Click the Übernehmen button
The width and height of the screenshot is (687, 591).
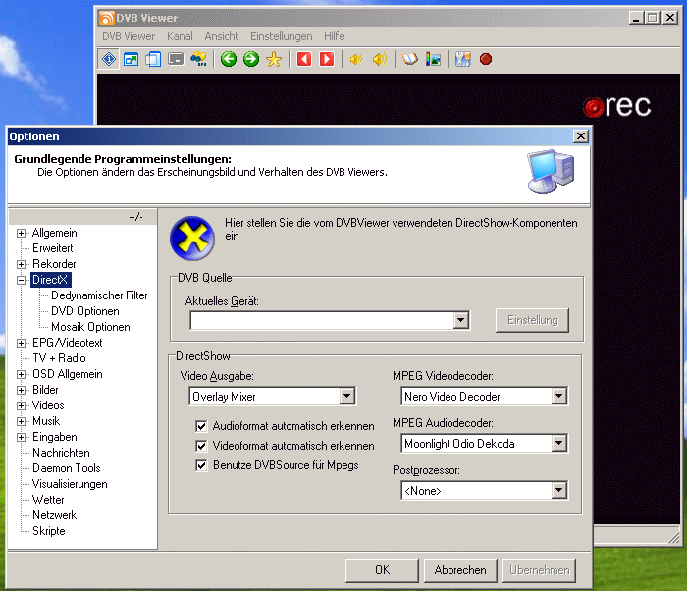pyautogui.click(x=540, y=570)
